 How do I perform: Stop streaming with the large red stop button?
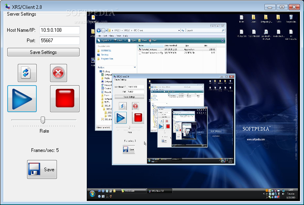pos(65,98)
